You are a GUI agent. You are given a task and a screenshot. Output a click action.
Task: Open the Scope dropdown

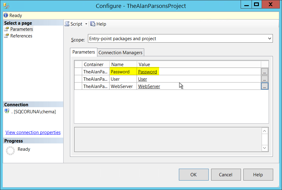(269, 38)
